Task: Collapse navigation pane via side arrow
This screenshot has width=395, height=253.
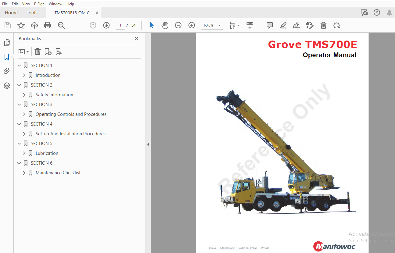Action: click(148, 144)
